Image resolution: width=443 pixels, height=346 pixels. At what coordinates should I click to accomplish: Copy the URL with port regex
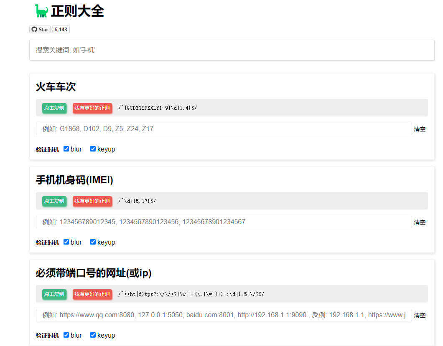click(54, 294)
